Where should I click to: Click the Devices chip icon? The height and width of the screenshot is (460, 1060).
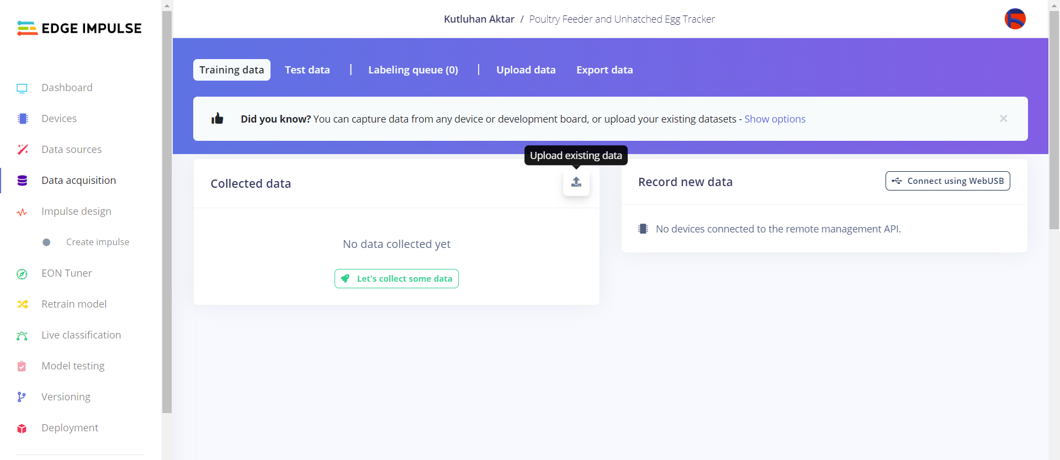(23, 119)
